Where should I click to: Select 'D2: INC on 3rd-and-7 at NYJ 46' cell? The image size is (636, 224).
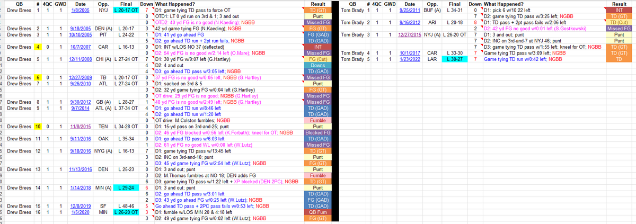(544, 40)
